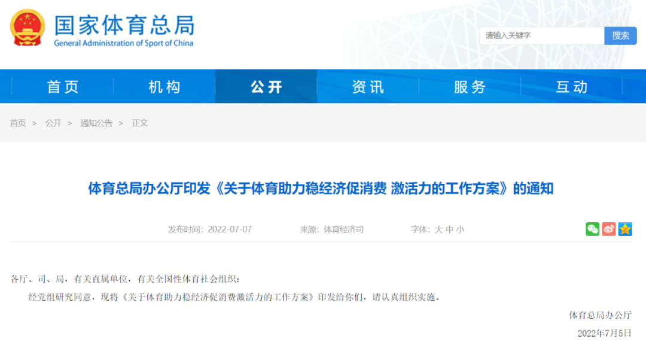Click the salutation line 各厅、司、局
The height and width of the screenshot is (345, 646).
125,279
